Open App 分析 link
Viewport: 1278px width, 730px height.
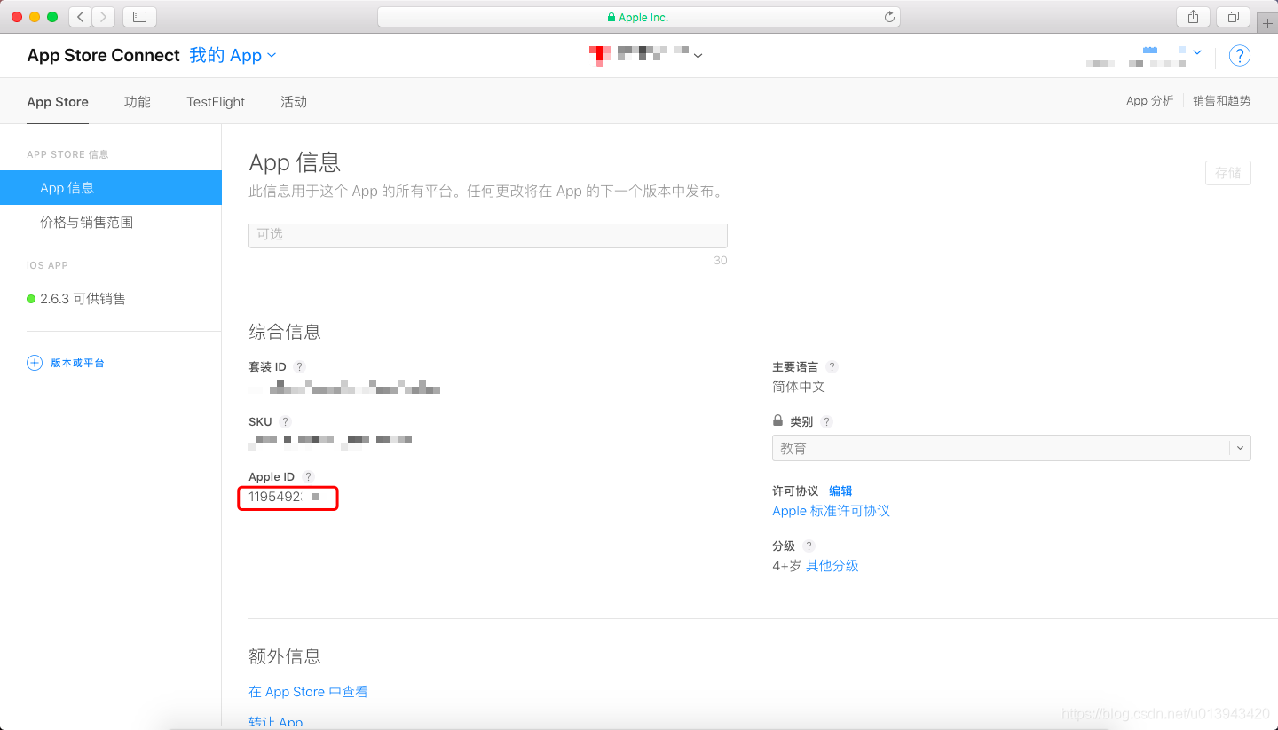click(x=1149, y=101)
